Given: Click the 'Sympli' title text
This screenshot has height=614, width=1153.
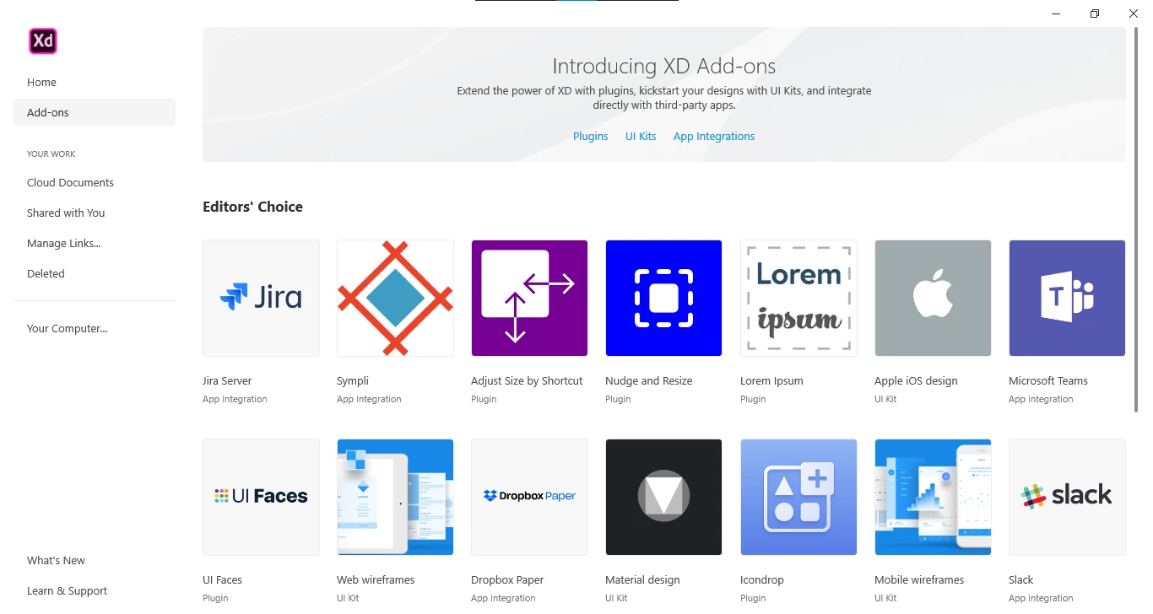Looking at the screenshot, I should [x=353, y=381].
